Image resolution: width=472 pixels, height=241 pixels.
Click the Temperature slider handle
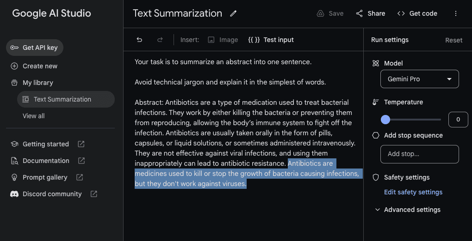pos(385,120)
